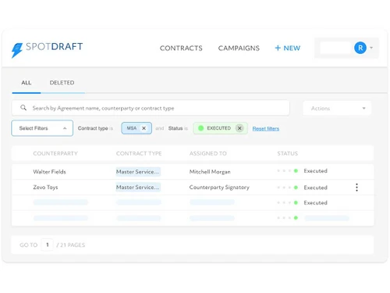Screen dimensions: 390x293
Task: Open the Walter Fields contract row
Action: click(193, 172)
